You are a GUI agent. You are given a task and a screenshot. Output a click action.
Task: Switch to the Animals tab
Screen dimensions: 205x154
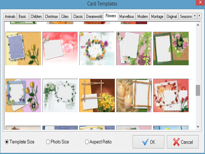click(x=10, y=16)
